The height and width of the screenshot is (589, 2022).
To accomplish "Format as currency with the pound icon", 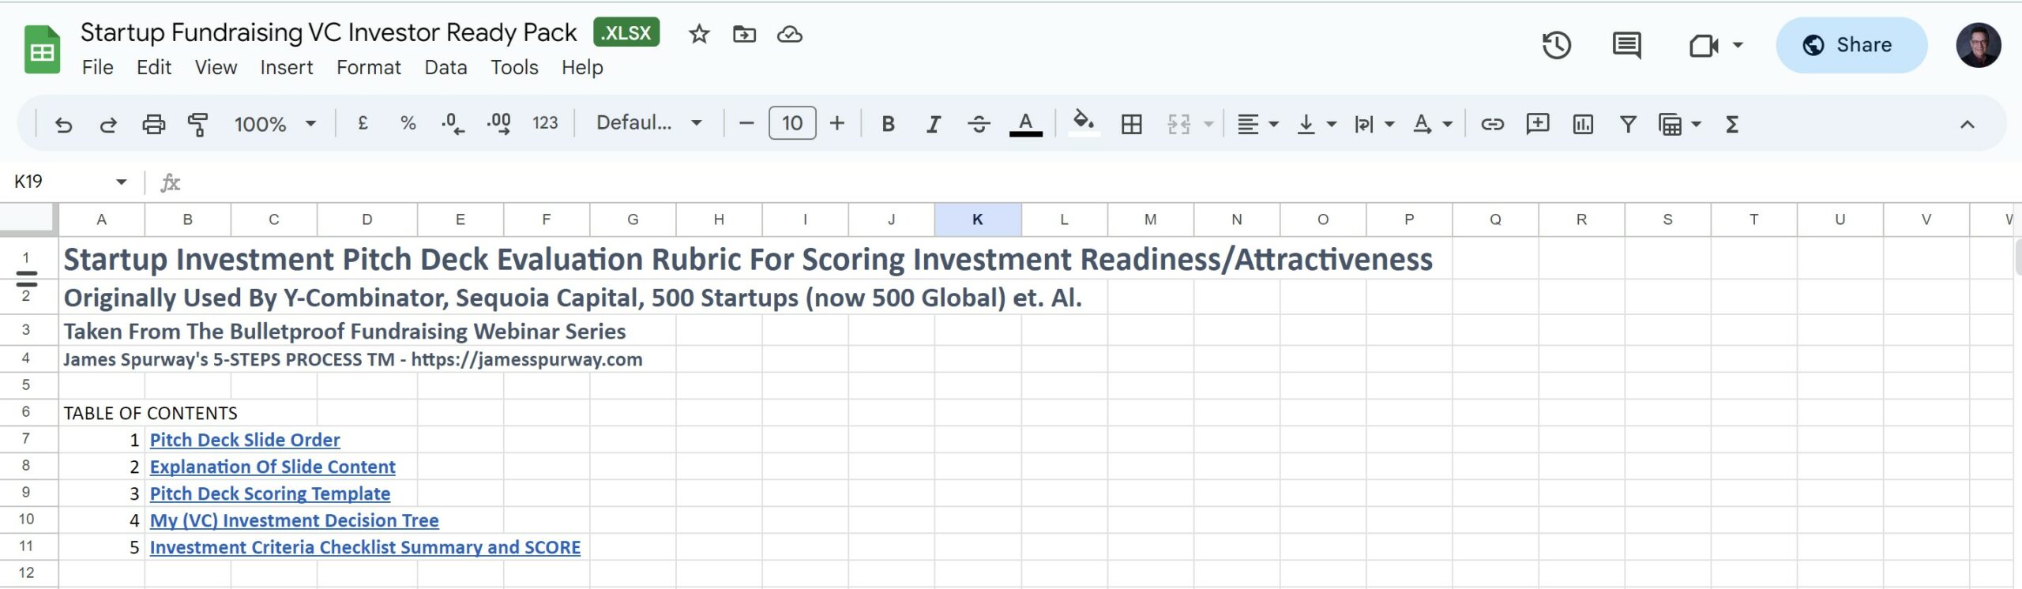I will pyautogui.click(x=363, y=123).
